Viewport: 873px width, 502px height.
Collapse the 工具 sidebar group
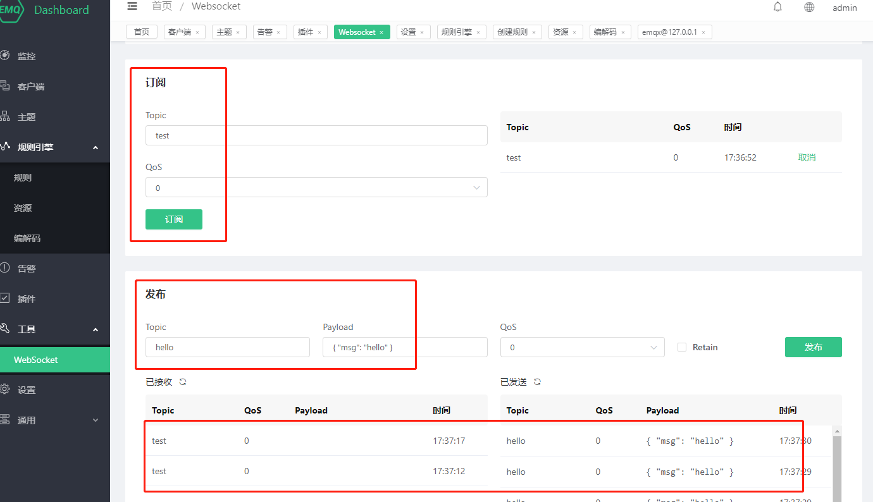coord(55,329)
